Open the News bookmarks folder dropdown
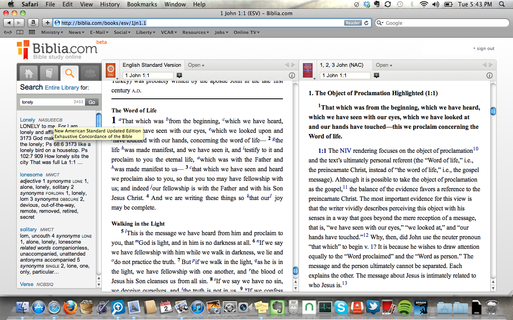The image size is (513, 320). [76, 32]
